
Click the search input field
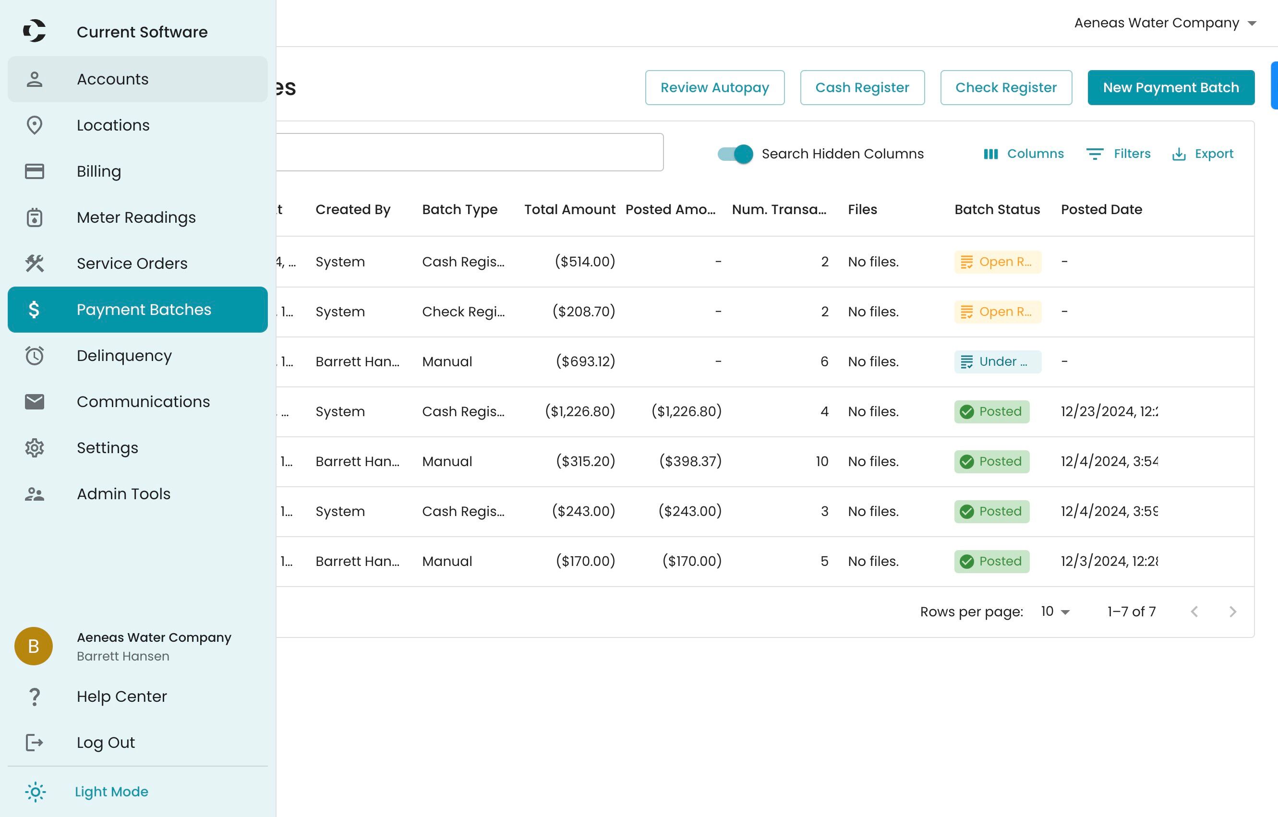(470, 152)
